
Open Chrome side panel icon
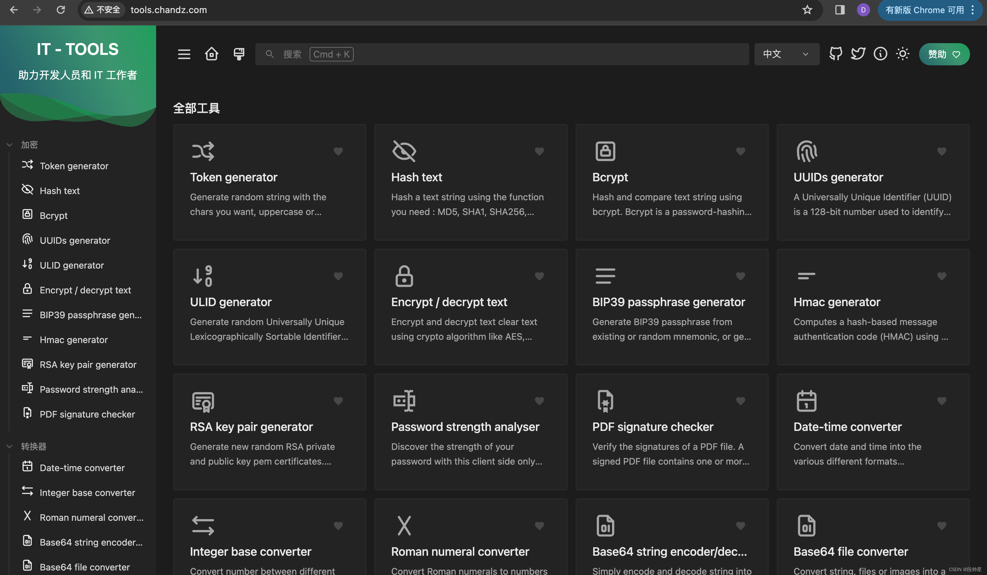(839, 10)
